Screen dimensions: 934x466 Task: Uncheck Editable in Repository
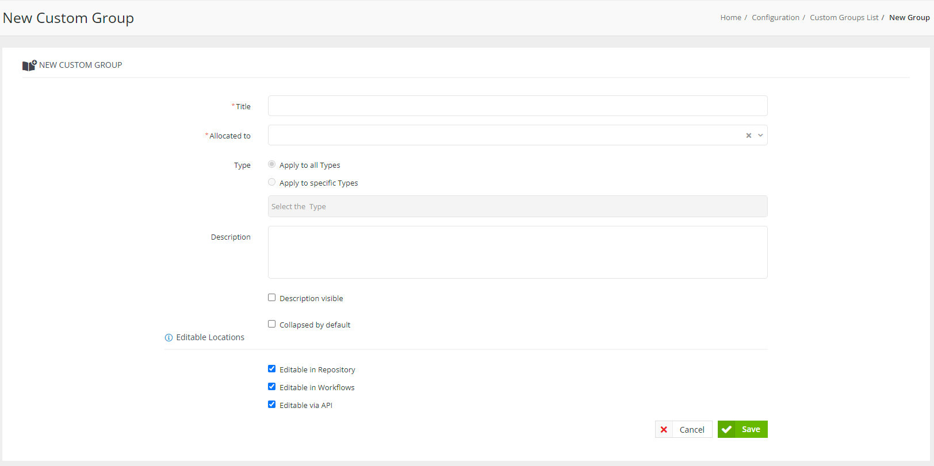tap(272, 369)
